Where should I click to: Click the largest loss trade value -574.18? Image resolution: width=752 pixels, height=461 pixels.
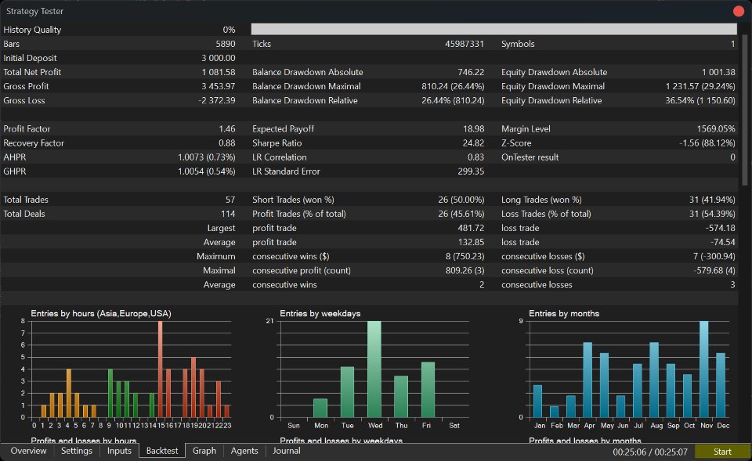(720, 228)
